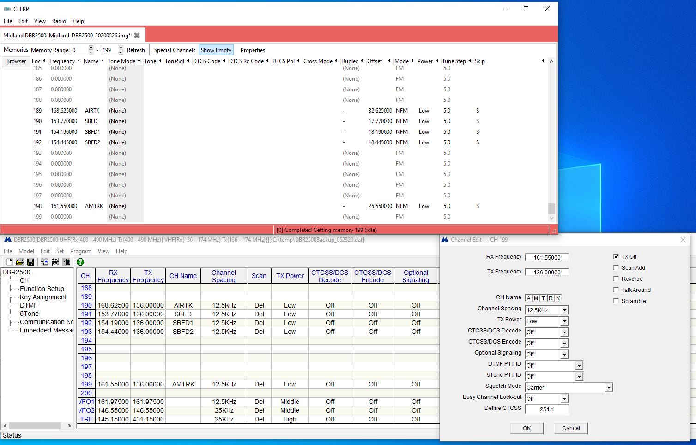The height and width of the screenshot is (445, 696).
Task: Click the Channel Edit dialog title logo icon
Action: click(445, 240)
